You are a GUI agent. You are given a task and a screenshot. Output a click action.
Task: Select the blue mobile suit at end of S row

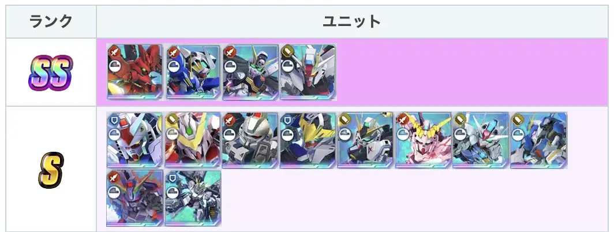point(539,140)
